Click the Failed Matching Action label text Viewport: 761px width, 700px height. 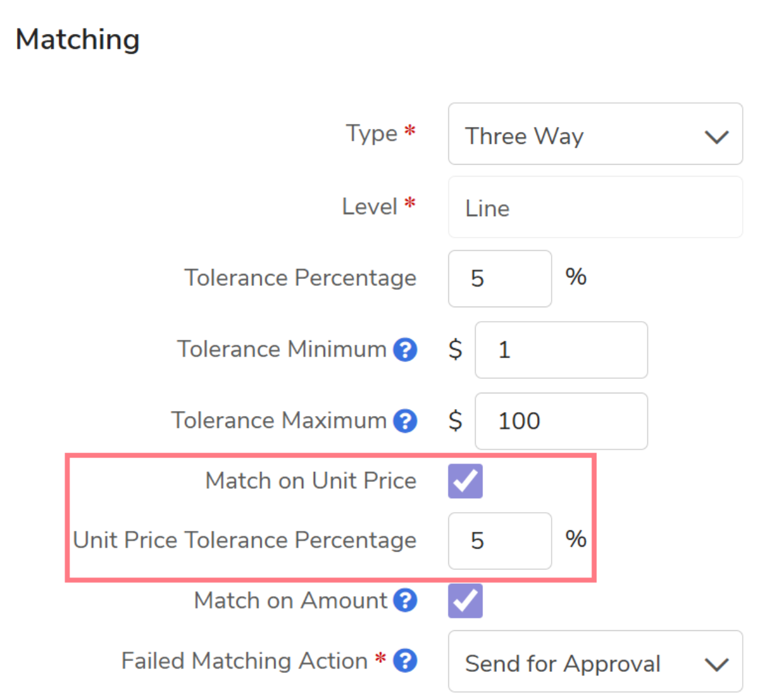[x=244, y=661]
